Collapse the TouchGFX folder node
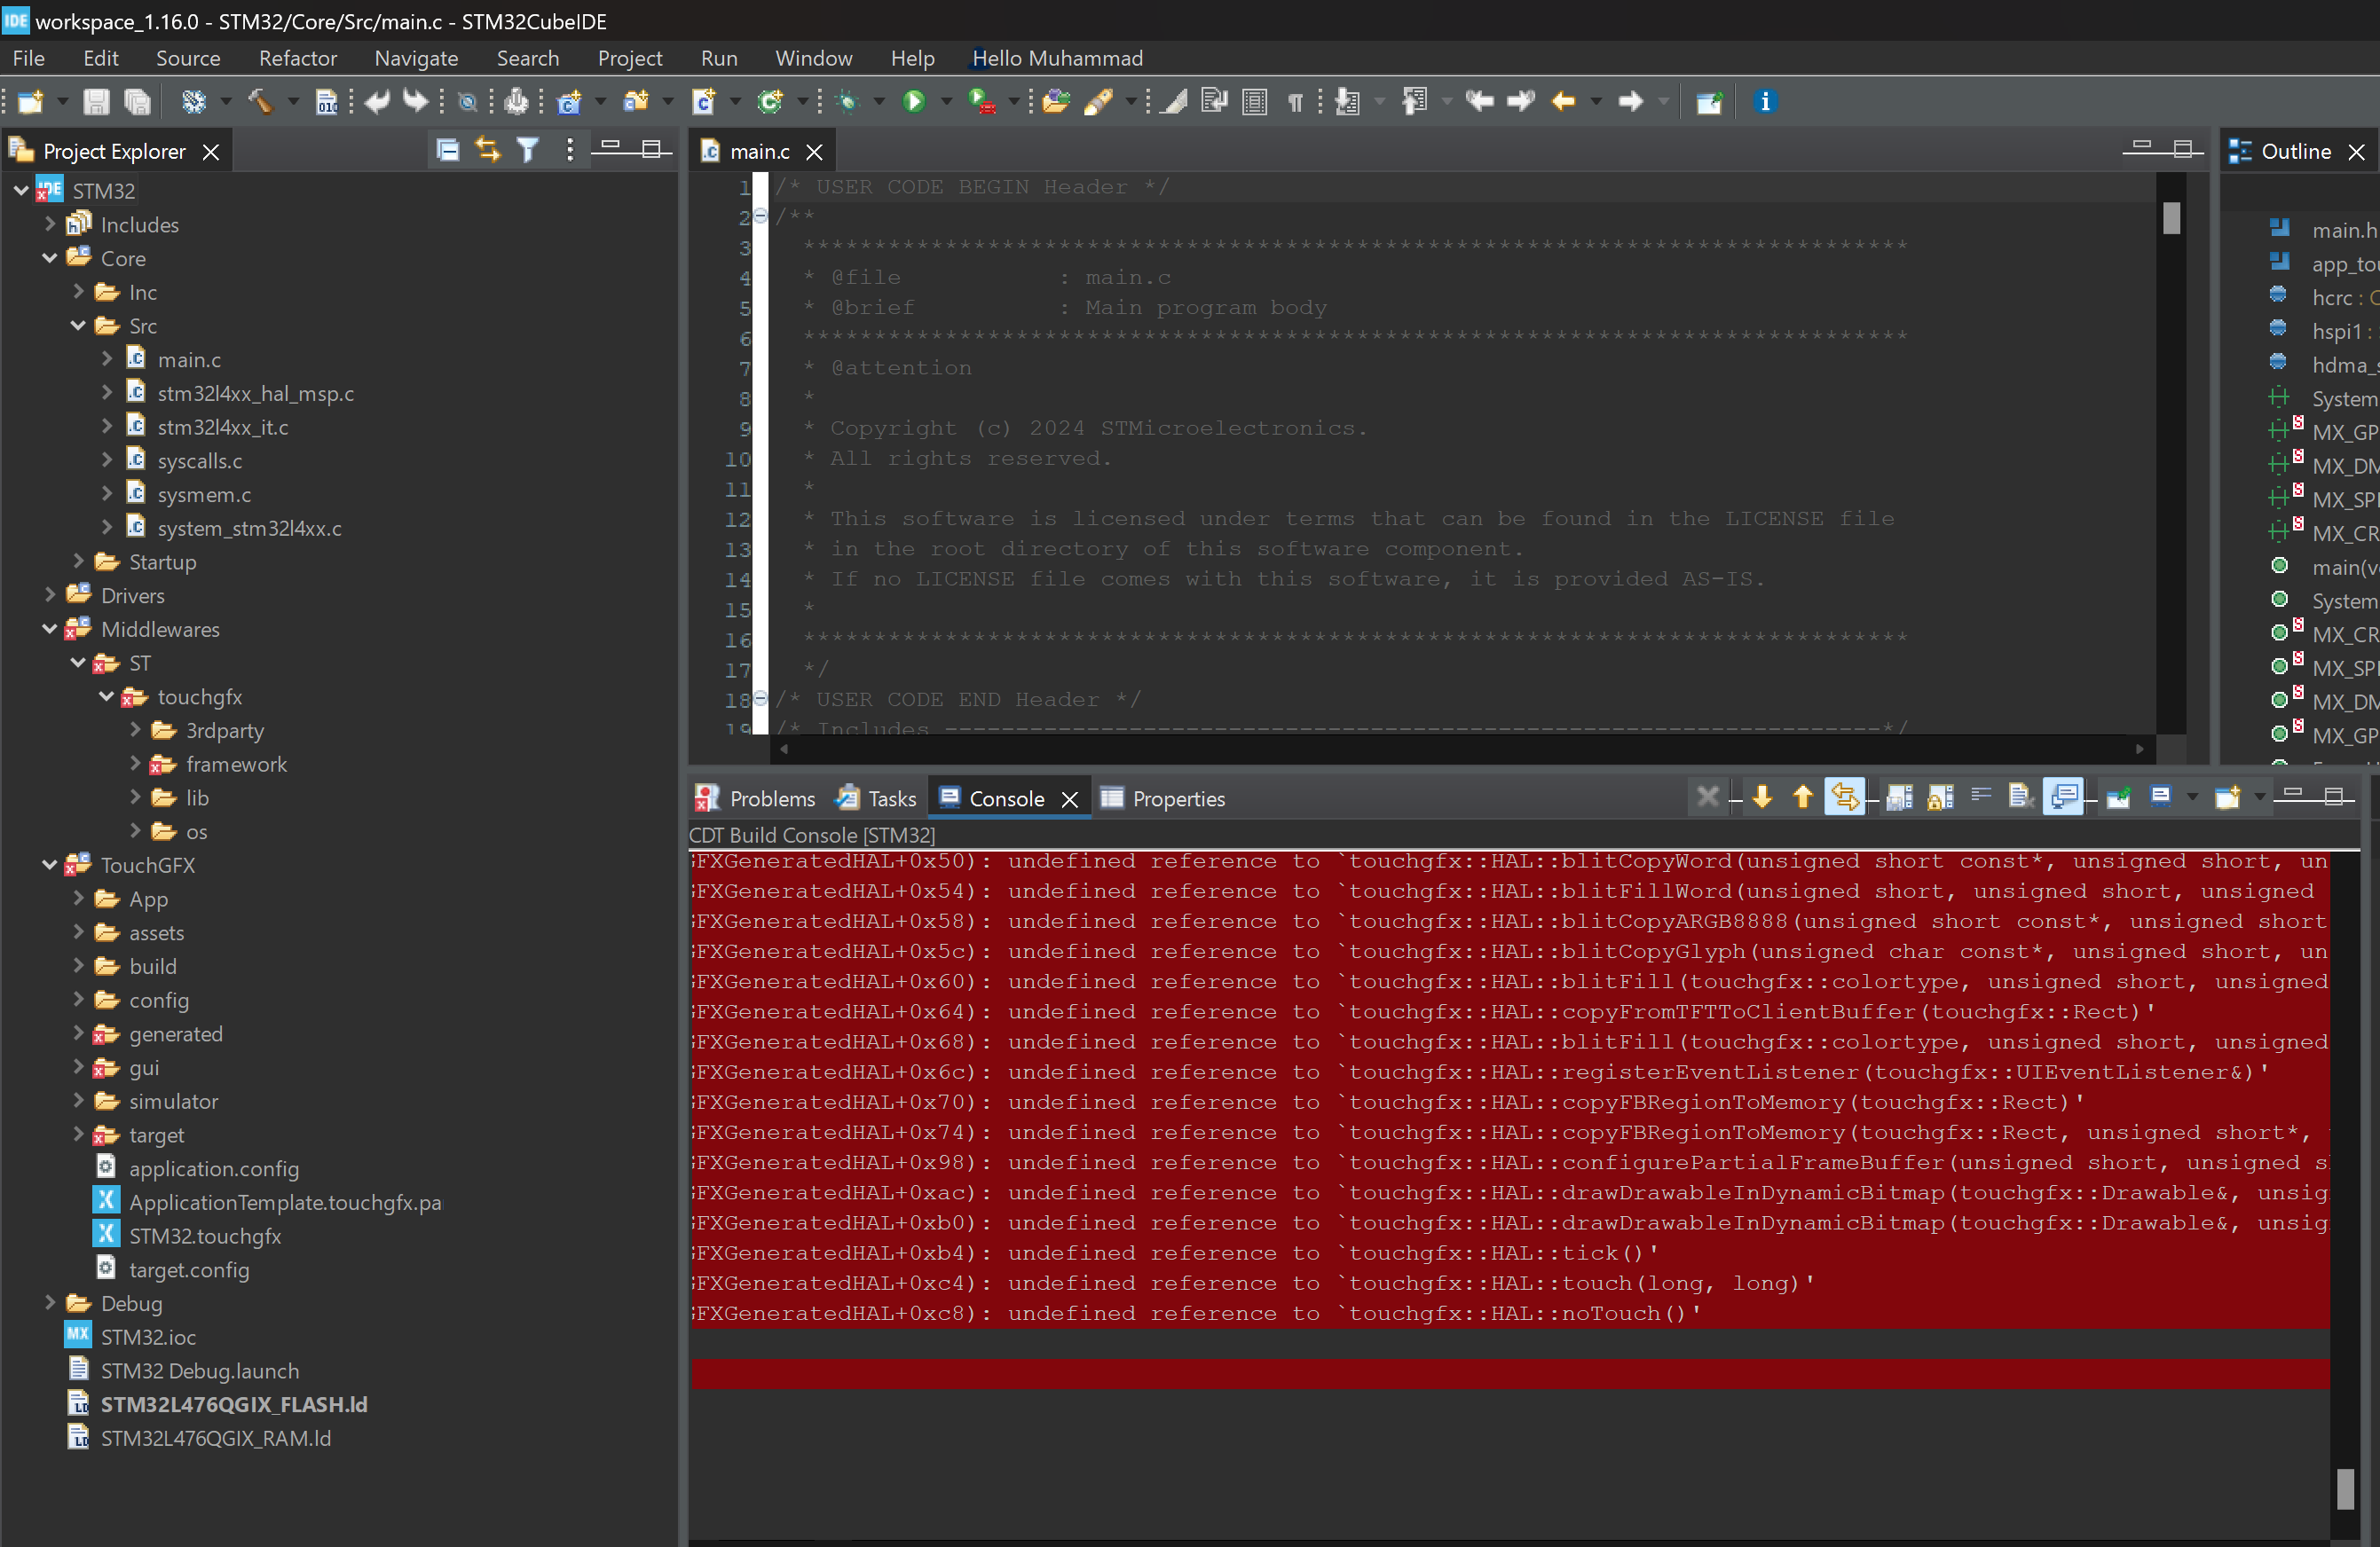2380x1547 pixels. (x=50, y=865)
